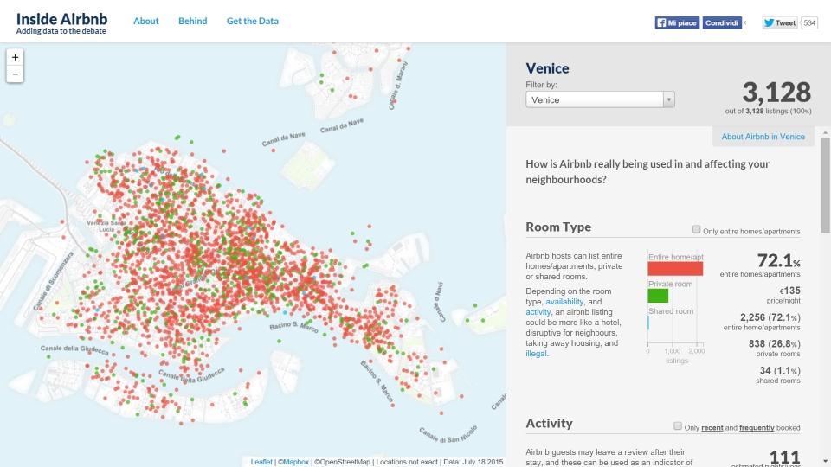Toggle Only recent and frequently booked checkbox
Screen dimensions: 831x467
[x=679, y=427]
